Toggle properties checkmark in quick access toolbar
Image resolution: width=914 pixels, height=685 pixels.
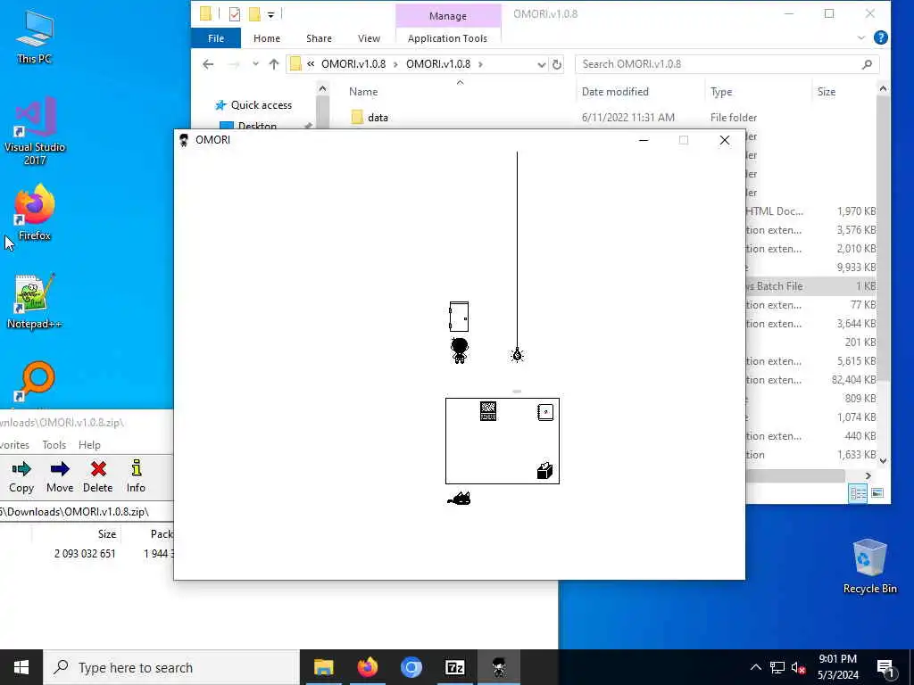pos(235,14)
